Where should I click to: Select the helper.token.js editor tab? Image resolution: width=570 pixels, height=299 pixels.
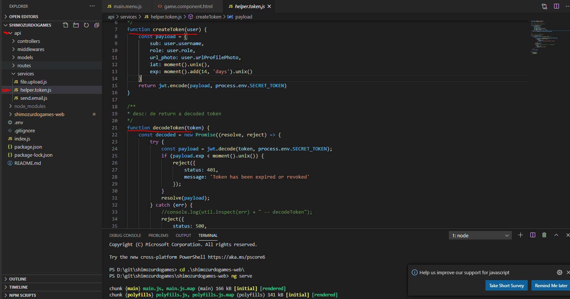tap(249, 7)
